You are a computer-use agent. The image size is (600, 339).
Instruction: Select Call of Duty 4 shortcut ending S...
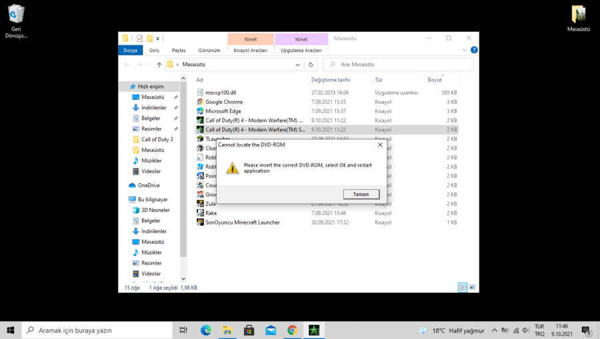(255, 130)
